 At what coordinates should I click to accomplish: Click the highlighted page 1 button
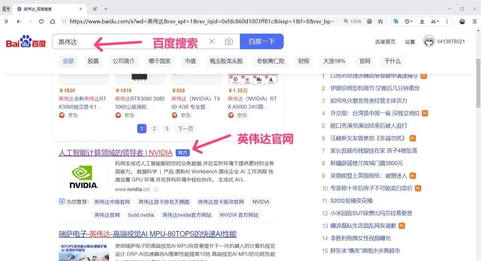(x=142, y=128)
